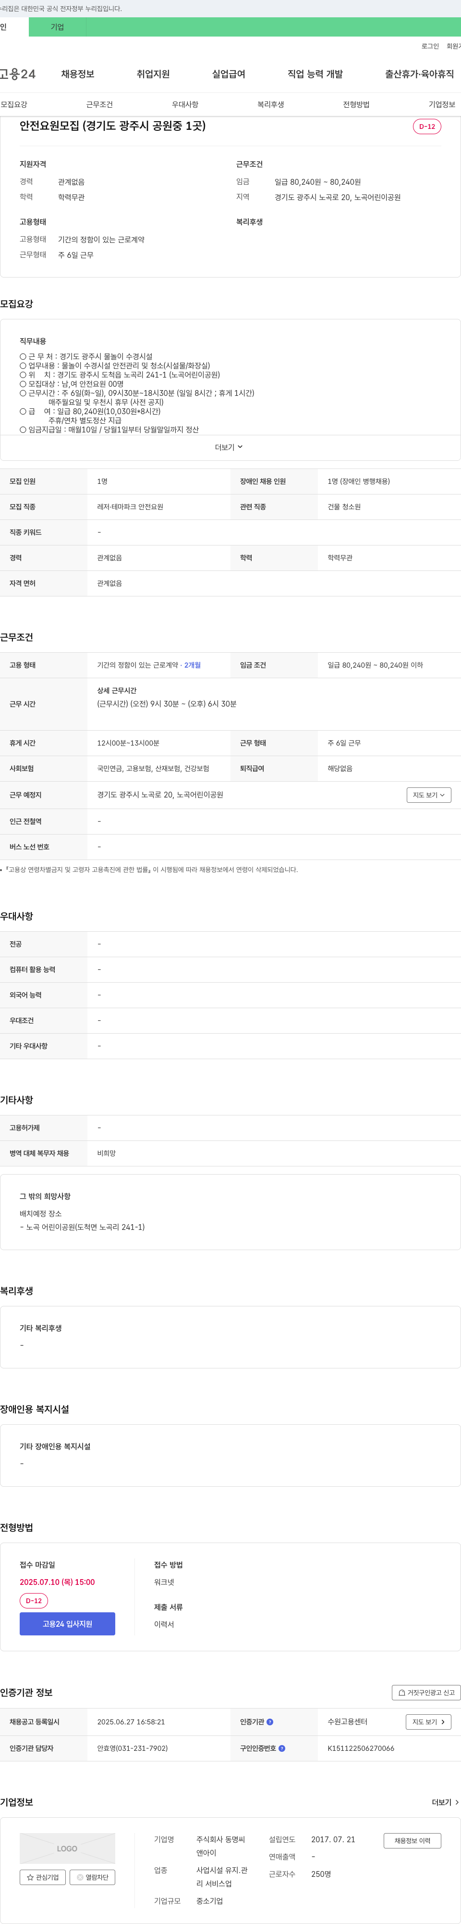Screen dimensions: 461x1924
Task: Click the 2개월 contract period link
Action: (x=193, y=665)
